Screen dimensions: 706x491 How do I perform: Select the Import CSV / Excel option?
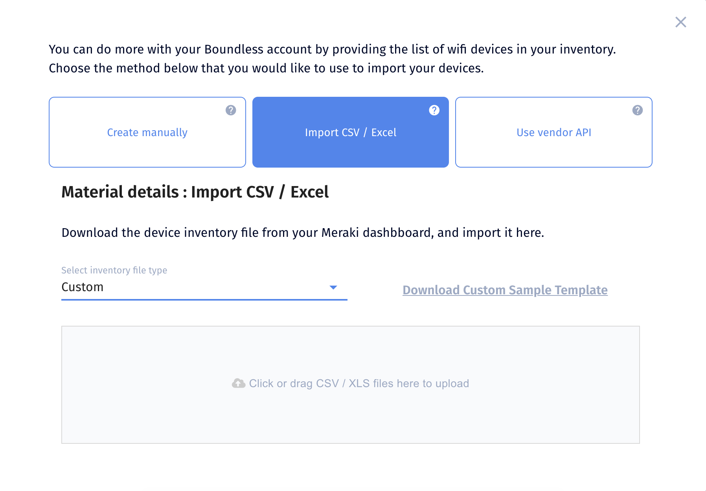[x=351, y=132]
